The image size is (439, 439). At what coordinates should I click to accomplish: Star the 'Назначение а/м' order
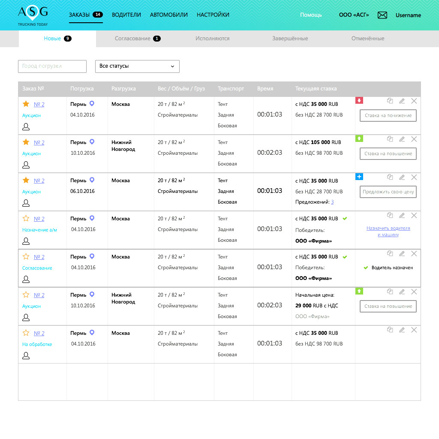click(26, 218)
